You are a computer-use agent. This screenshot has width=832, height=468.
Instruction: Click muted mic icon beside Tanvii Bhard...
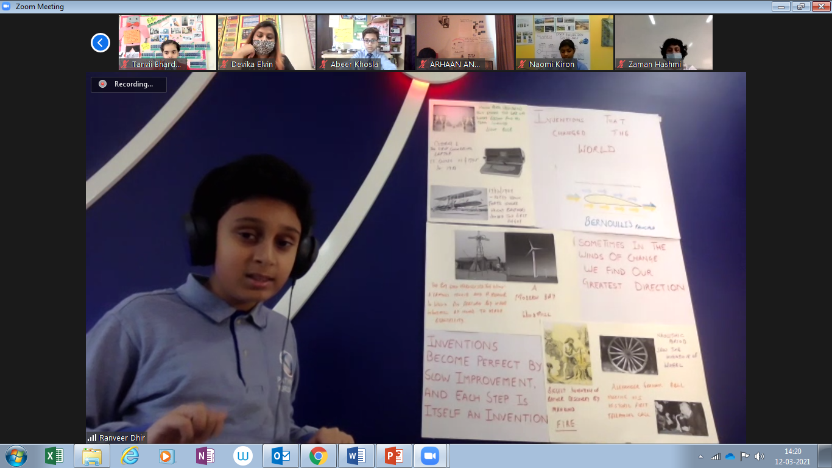125,64
